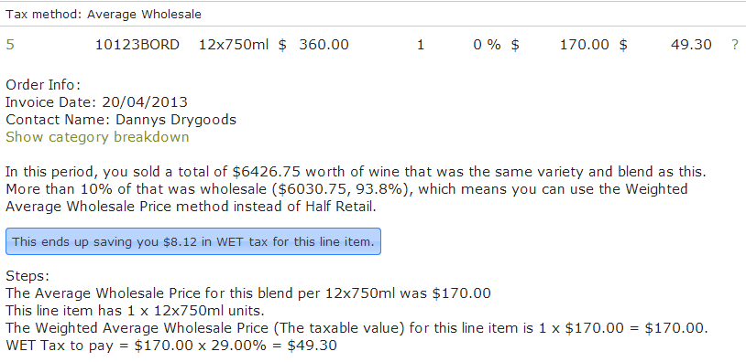Click the 49.30 WET tax amount
The width and height of the screenshot is (746, 362).
(691, 45)
